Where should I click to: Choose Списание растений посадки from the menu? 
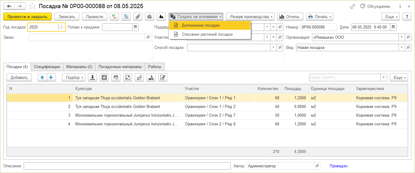pyautogui.click(x=207, y=34)
